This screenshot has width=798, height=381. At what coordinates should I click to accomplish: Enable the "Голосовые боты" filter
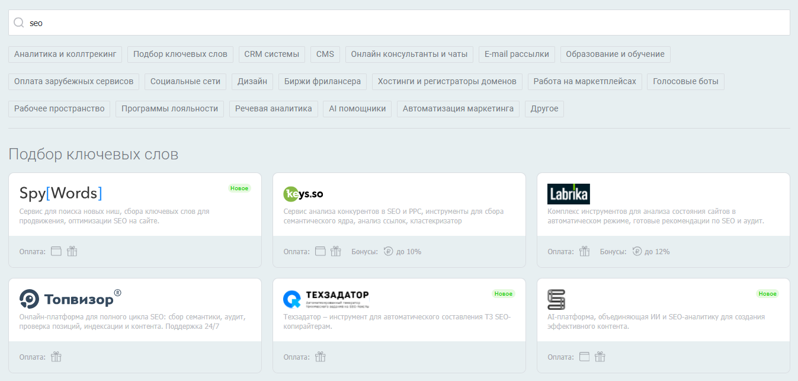(x=685, y=81)
